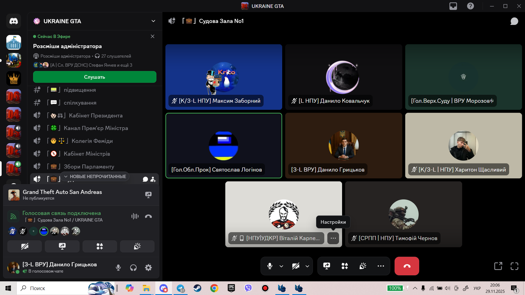525x295 pixels.
Task: Enter full screen call view
Action: tap(514, 266)
